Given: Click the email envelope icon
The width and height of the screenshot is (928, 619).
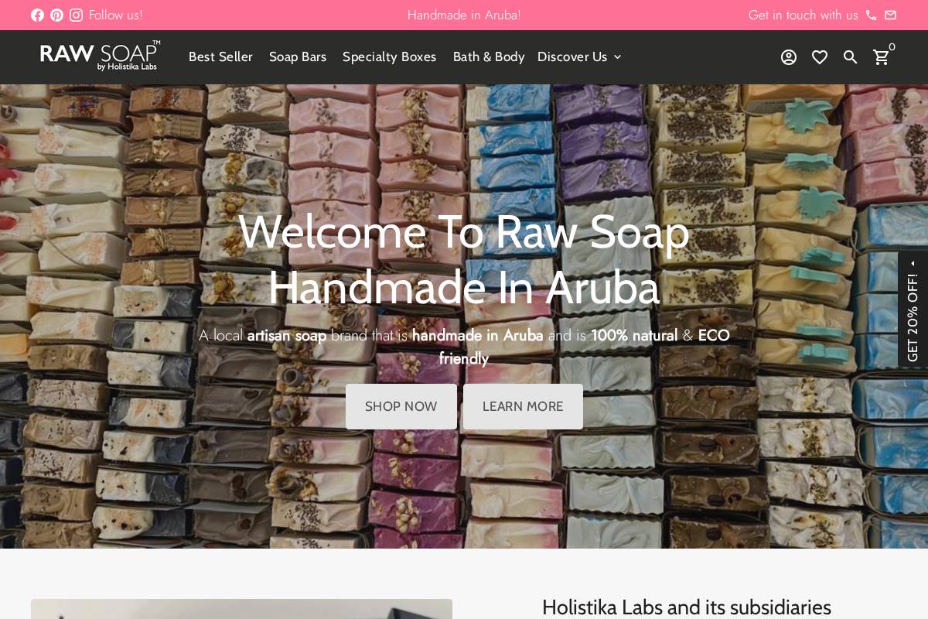Looking at the screenshot, I should point(891,15).
